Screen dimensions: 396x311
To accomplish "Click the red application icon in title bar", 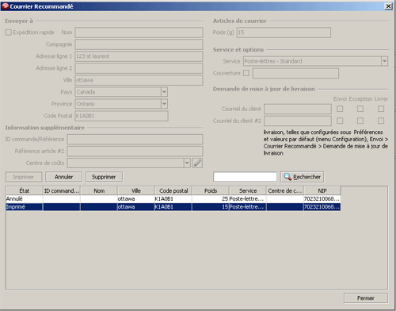I will (x=5, y=6).
